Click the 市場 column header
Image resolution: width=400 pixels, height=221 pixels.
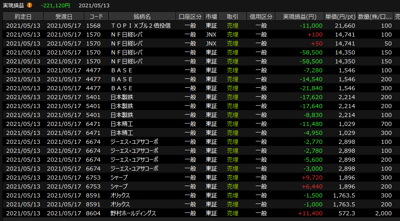[211, 17]
